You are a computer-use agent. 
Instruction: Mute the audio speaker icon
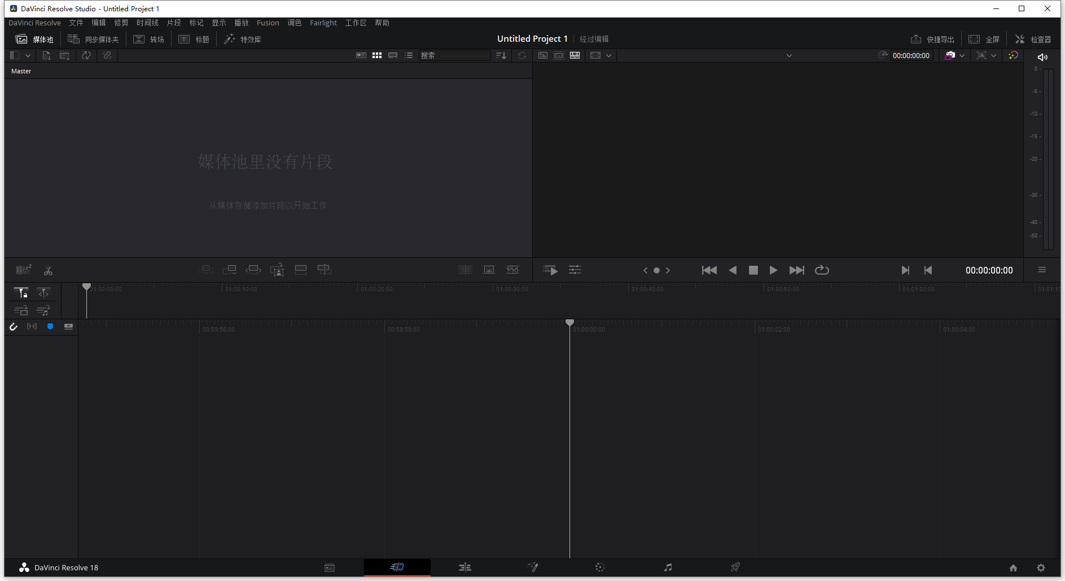[1042, 57]
